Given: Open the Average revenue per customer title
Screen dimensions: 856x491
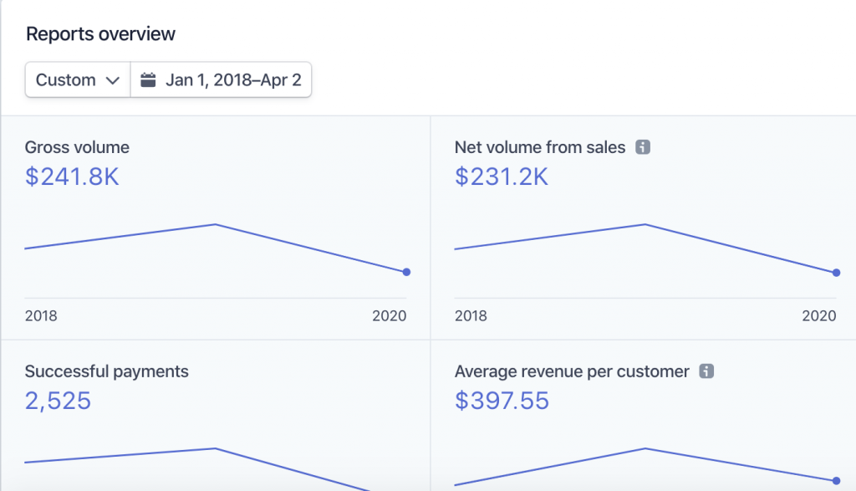Looking at the screenshot, I should [571, 371].
